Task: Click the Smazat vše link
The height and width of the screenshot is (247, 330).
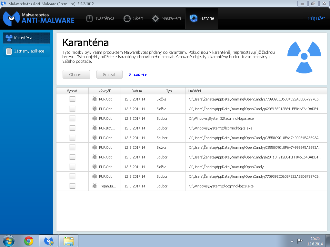Action: coord(138,74)
